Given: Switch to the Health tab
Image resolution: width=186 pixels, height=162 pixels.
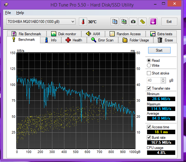Looking at the screenshot, I should click(x=74, y=40).
